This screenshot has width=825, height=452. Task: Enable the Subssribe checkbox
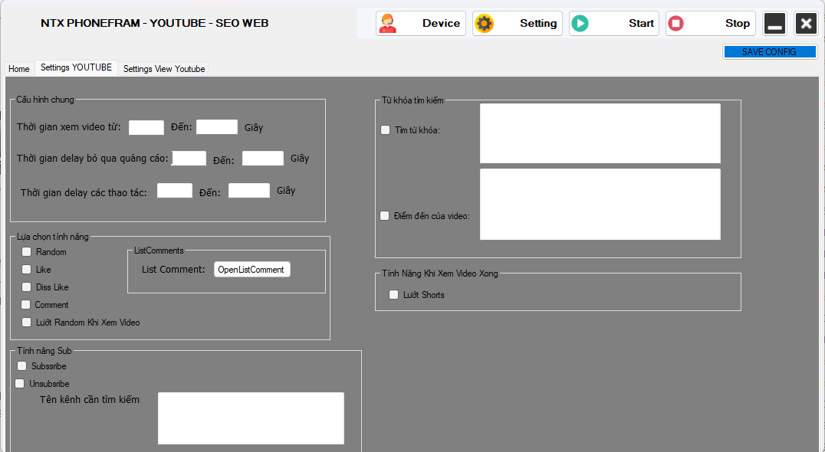pyautogui.click(x=22, y=366)
